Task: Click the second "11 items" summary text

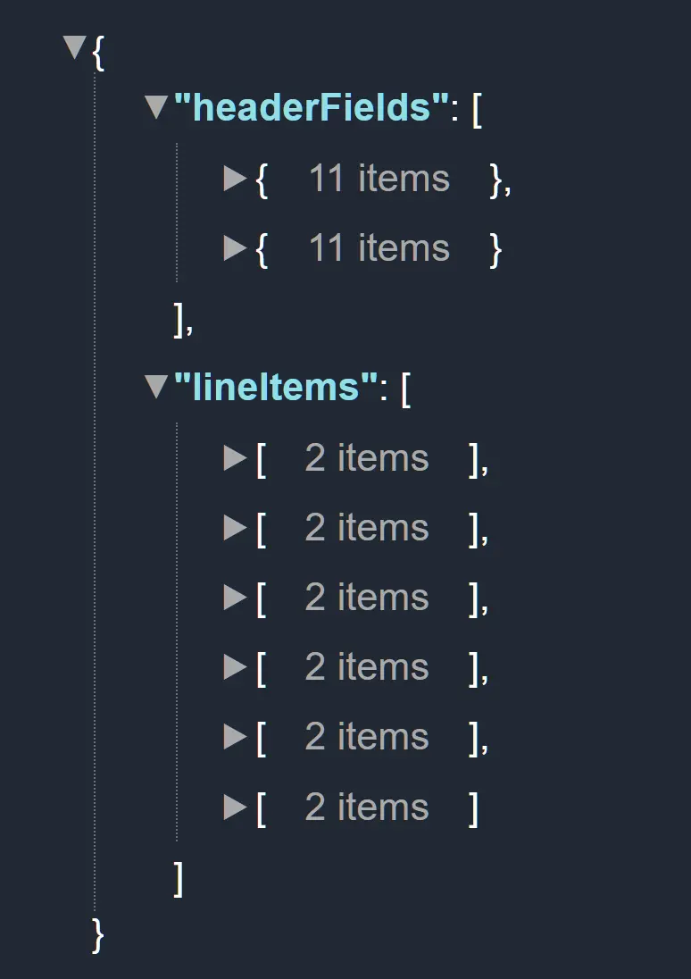Action: tap(379, 248)
